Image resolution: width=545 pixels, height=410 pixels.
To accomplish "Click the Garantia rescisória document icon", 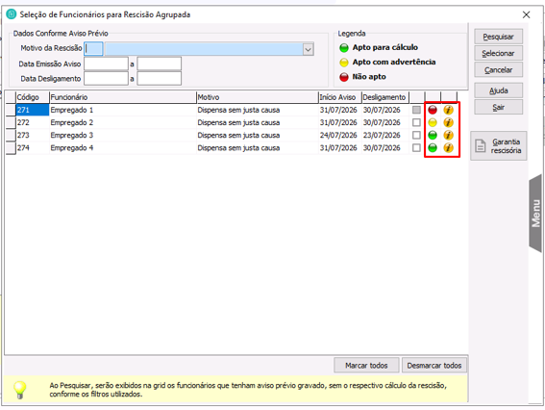I will coord(481,146).
